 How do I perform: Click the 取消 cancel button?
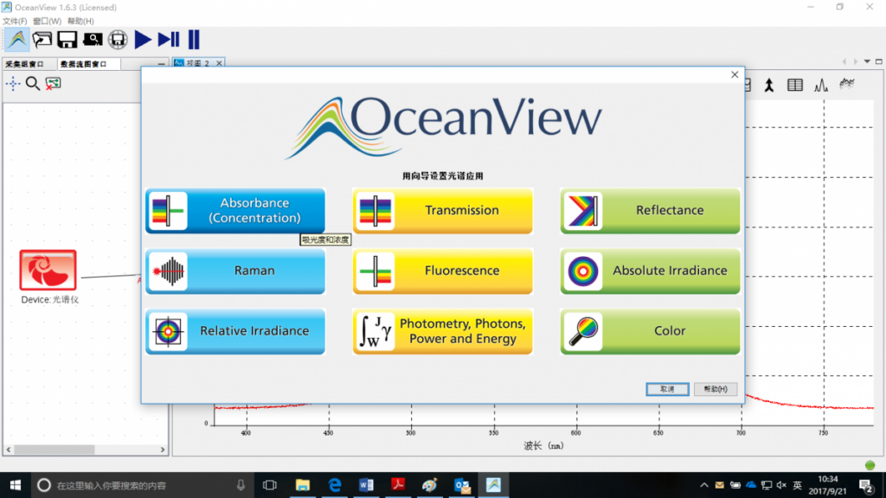coord(667,389)
